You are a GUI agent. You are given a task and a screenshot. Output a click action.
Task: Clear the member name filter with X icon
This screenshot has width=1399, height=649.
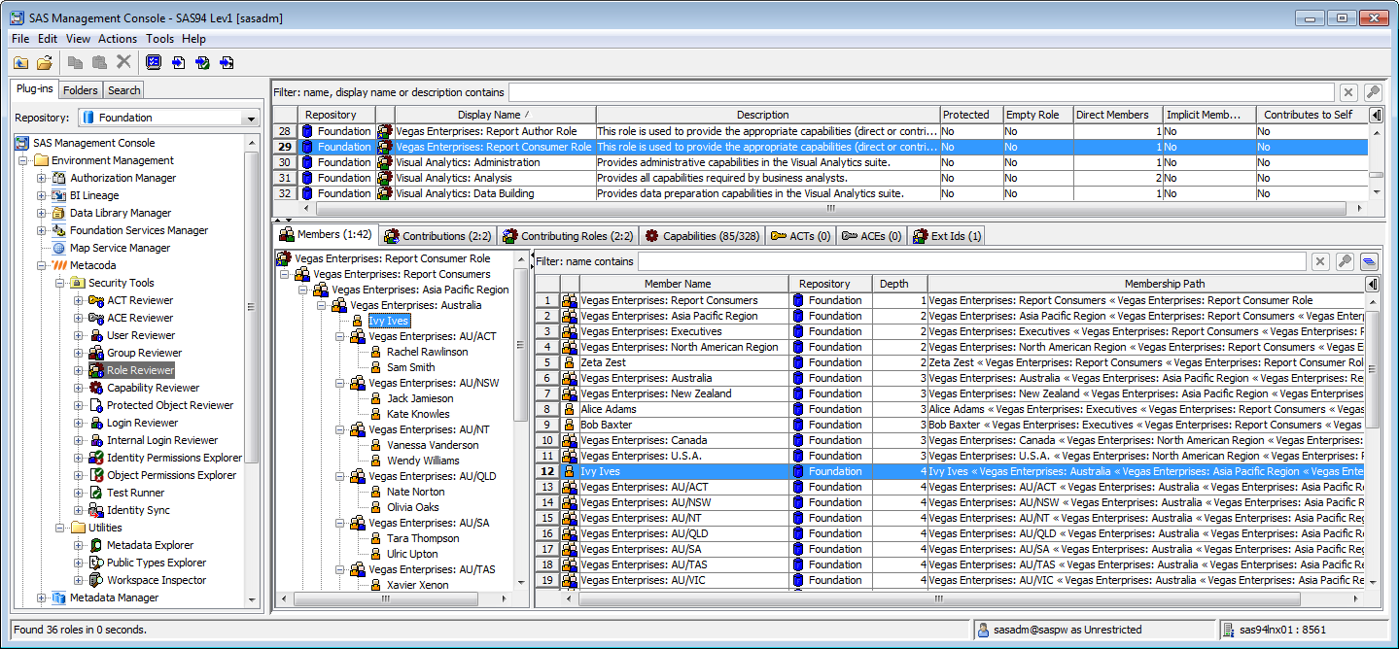coord(1320,261)
